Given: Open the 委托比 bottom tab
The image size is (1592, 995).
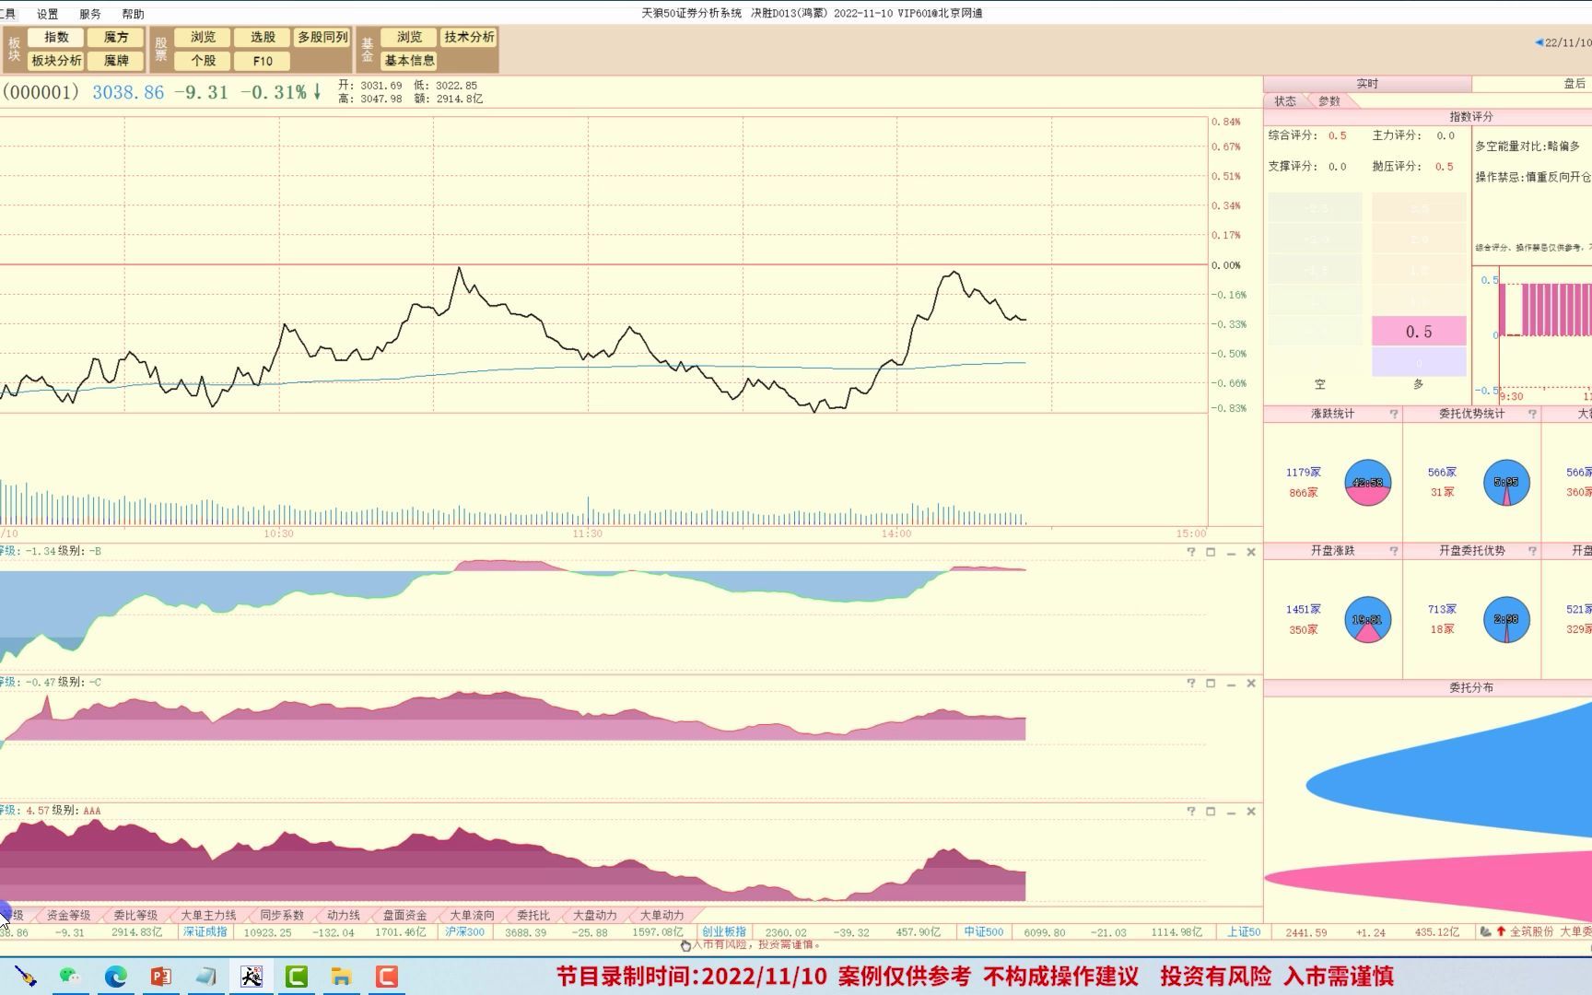Looking at the screenshot, I should pyautogui.click(x=533, y=915).
